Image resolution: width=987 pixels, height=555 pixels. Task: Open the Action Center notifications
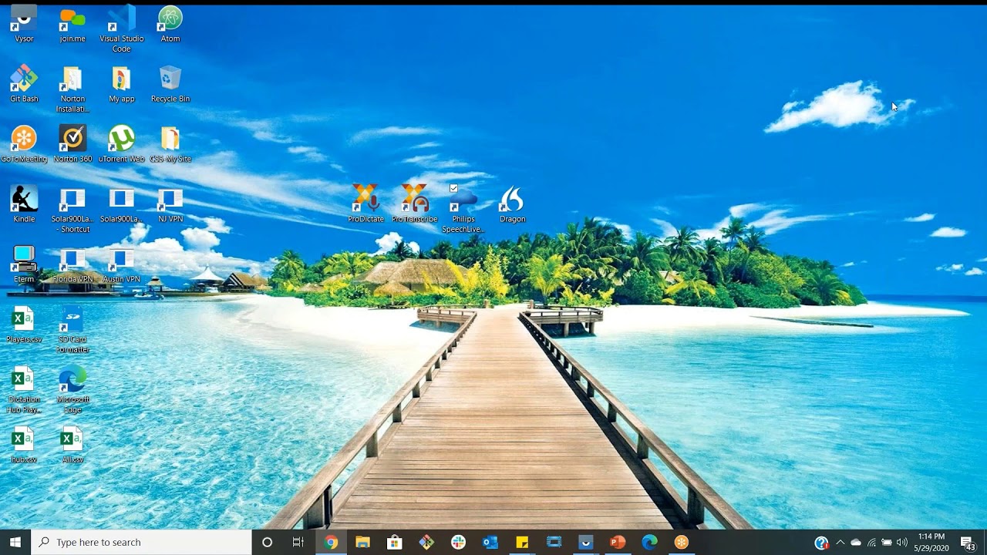point(968,543)
